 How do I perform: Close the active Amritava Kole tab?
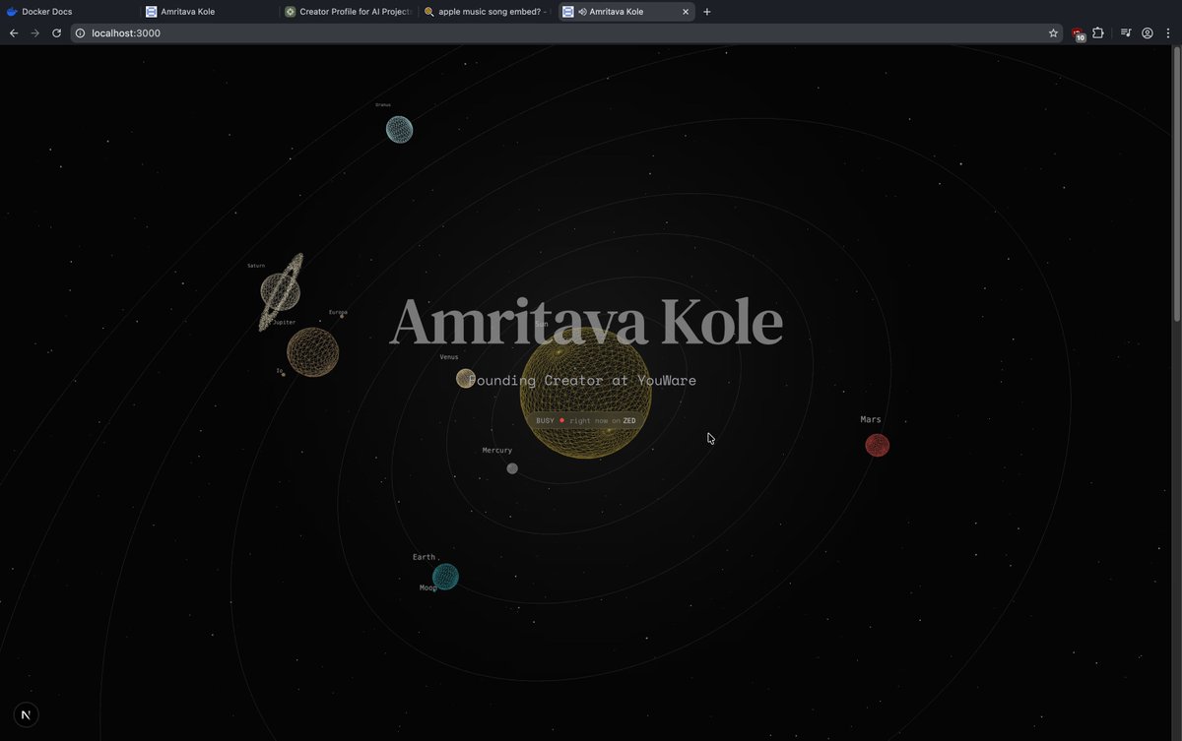tap(686, 12)
